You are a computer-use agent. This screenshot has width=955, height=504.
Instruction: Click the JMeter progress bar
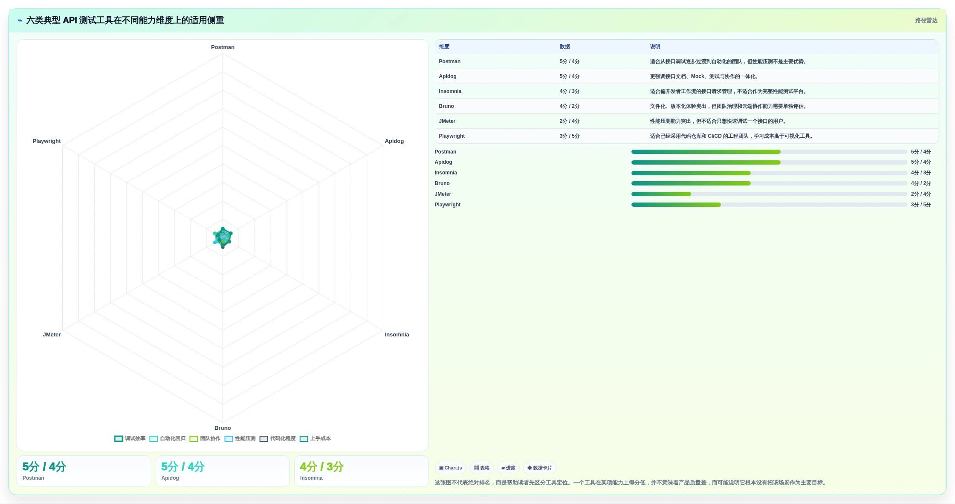pyautogui.click(x=769, y=194)
